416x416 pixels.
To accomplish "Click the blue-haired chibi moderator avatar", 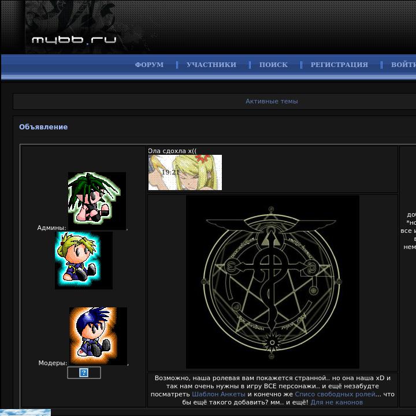I will pyautogui.click(x=98, y=336).
